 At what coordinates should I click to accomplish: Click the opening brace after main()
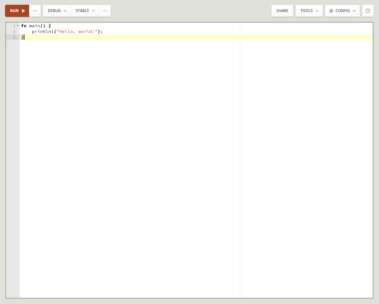point(49,26)
